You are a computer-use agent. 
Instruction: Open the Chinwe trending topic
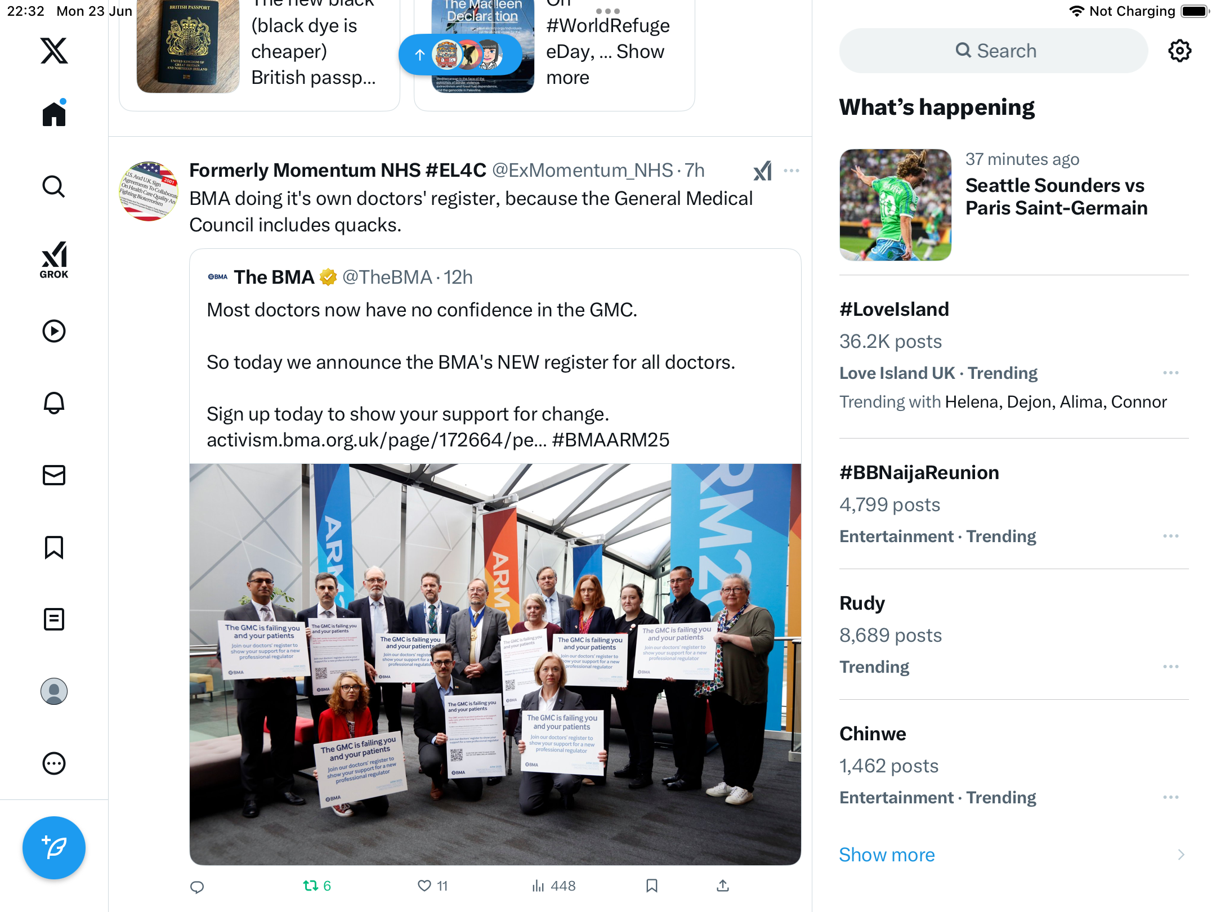click(1014, 765)
